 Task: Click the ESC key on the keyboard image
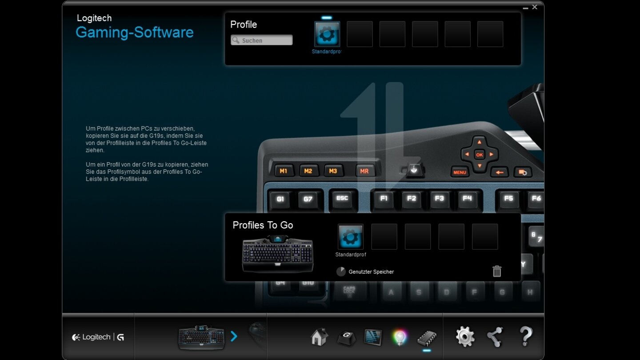pyautogui.click(x=342, y=198)
